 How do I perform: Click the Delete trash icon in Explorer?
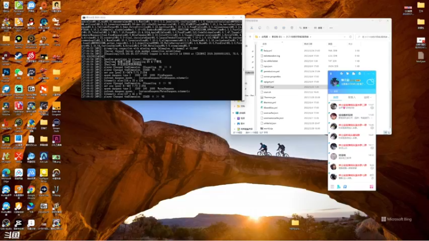[292, 28]
